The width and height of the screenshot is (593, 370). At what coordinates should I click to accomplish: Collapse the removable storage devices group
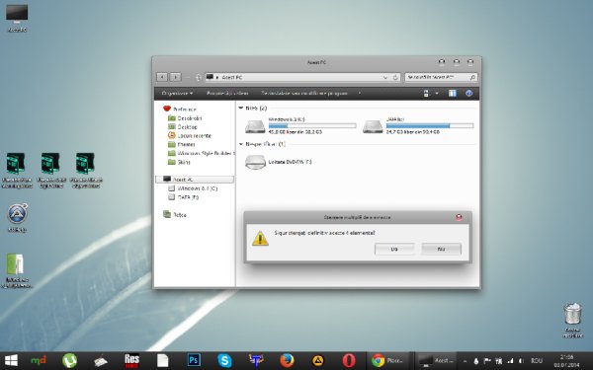(x=241, y=144)
